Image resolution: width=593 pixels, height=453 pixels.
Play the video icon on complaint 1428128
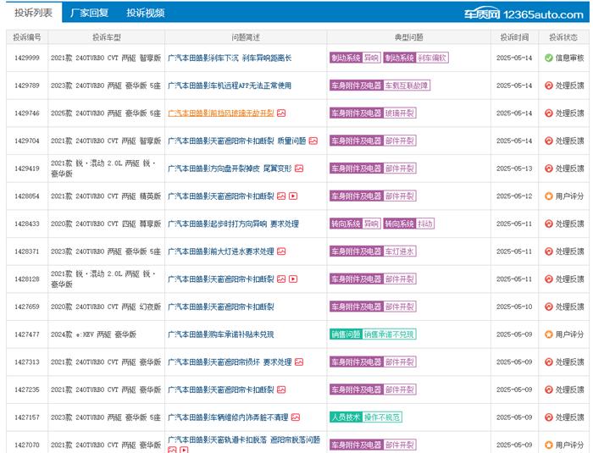(293, 279)
